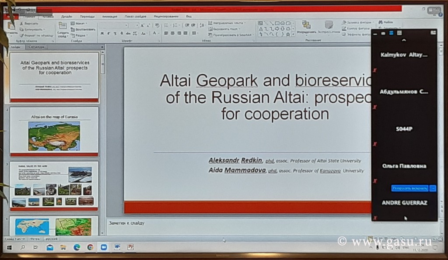The image size is (448, 260).
Task: Toggle bold (Ж) formatting
Action: click(102, 33)
